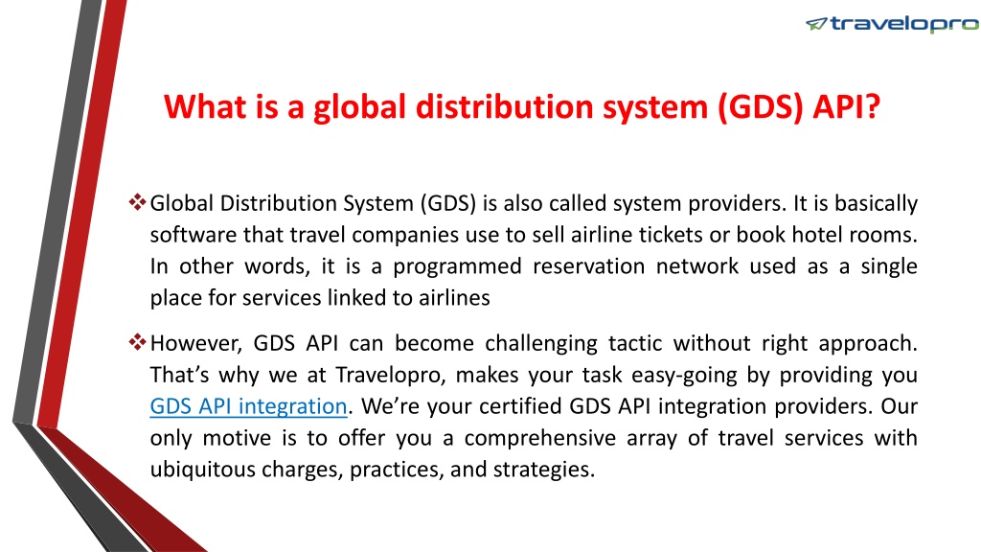Select the slide title about GDS API

(522, 106)
